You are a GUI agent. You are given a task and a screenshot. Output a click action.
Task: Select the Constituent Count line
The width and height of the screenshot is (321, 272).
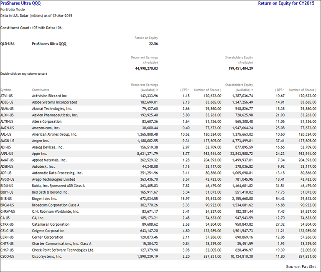[31, 28]
